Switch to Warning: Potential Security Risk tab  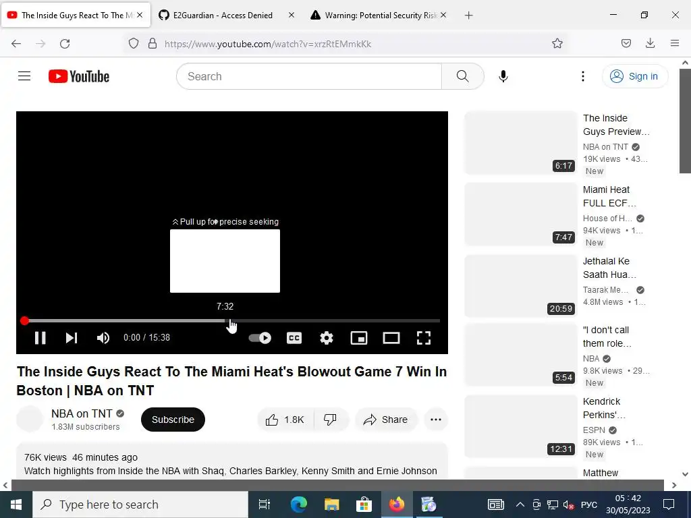380,16
